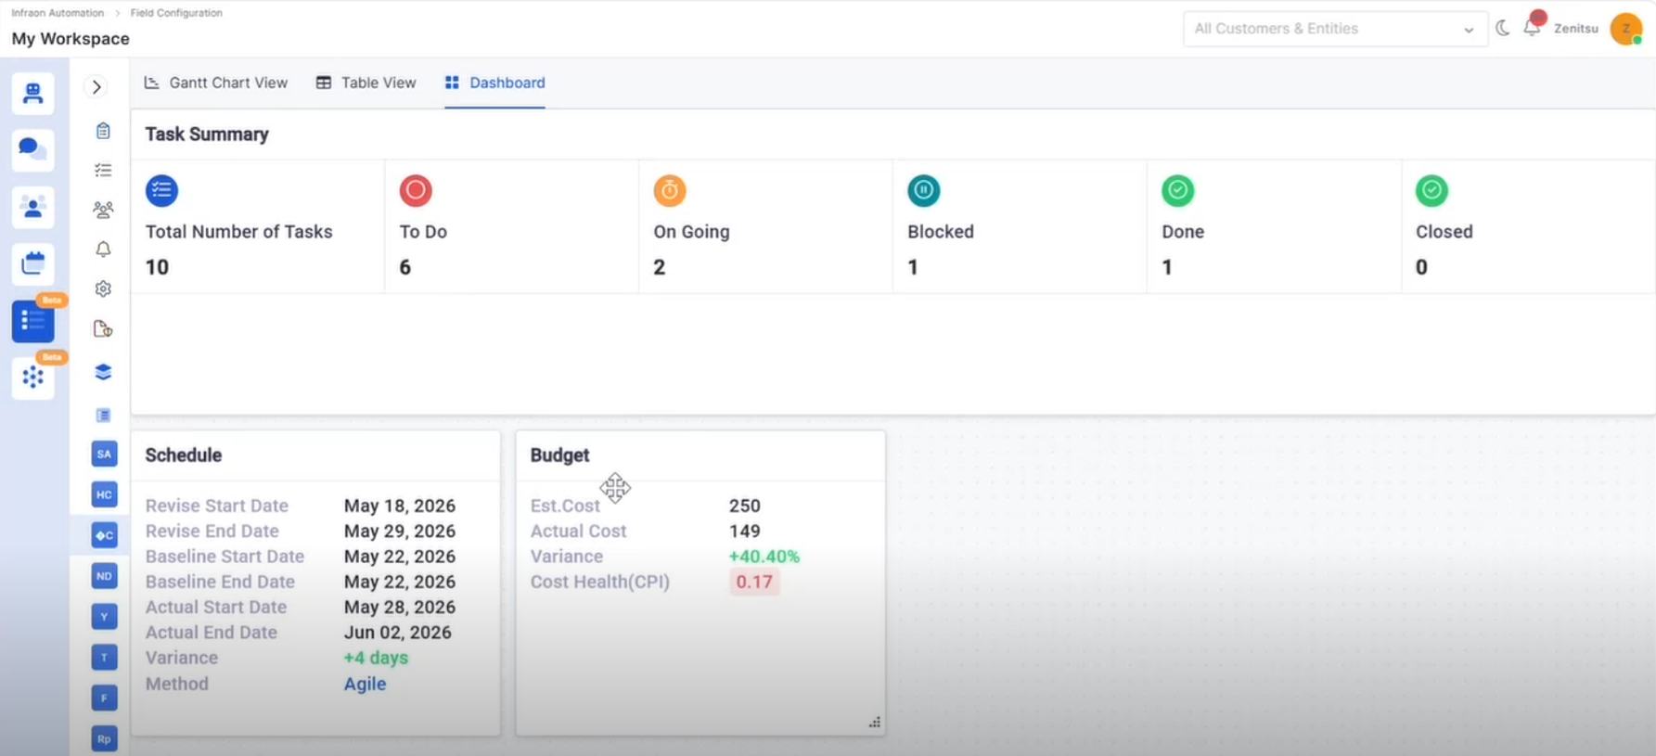This screenshot has height=756, width=1656.
Task: Expand the collapsed sidebar chevron
Action: 96,87
